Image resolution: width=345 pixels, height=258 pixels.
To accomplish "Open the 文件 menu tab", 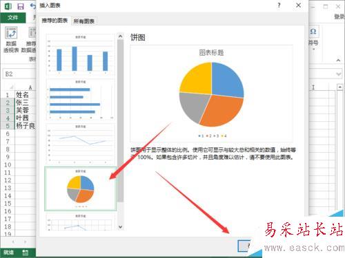I will 13,18.
